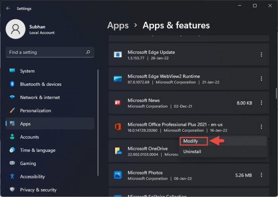278x197 pixels.
Task: Click the Gaming controller icon
Action: pyautogui.click(x=12, y=163)
